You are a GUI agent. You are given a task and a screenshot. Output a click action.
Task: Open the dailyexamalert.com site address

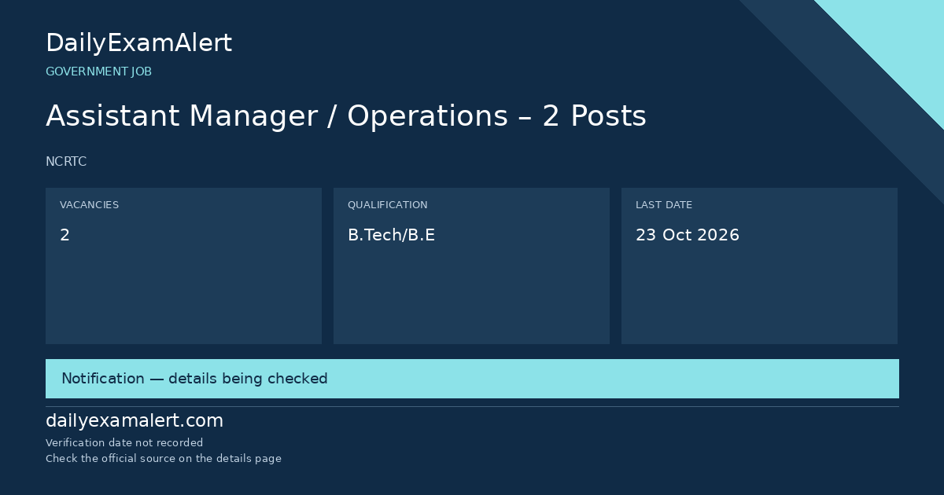click(135, 421)
